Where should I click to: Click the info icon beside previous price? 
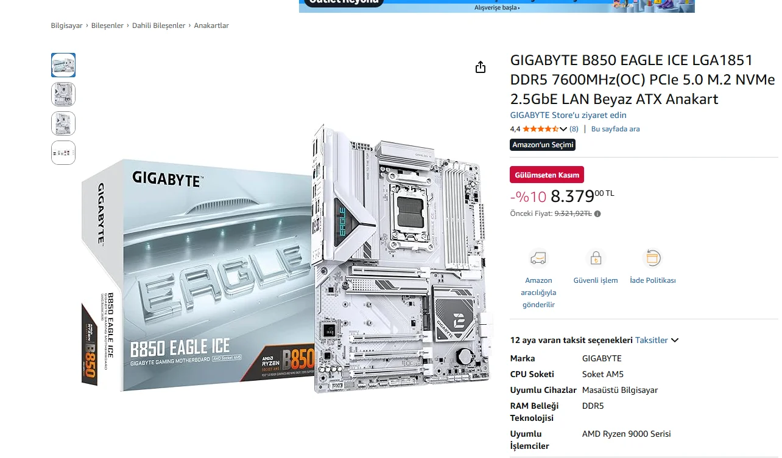[597, 214]
